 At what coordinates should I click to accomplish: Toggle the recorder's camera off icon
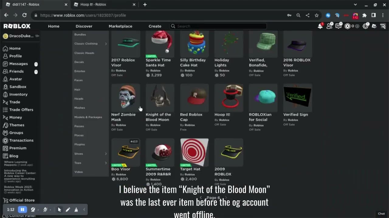click(x=33, y=210)
